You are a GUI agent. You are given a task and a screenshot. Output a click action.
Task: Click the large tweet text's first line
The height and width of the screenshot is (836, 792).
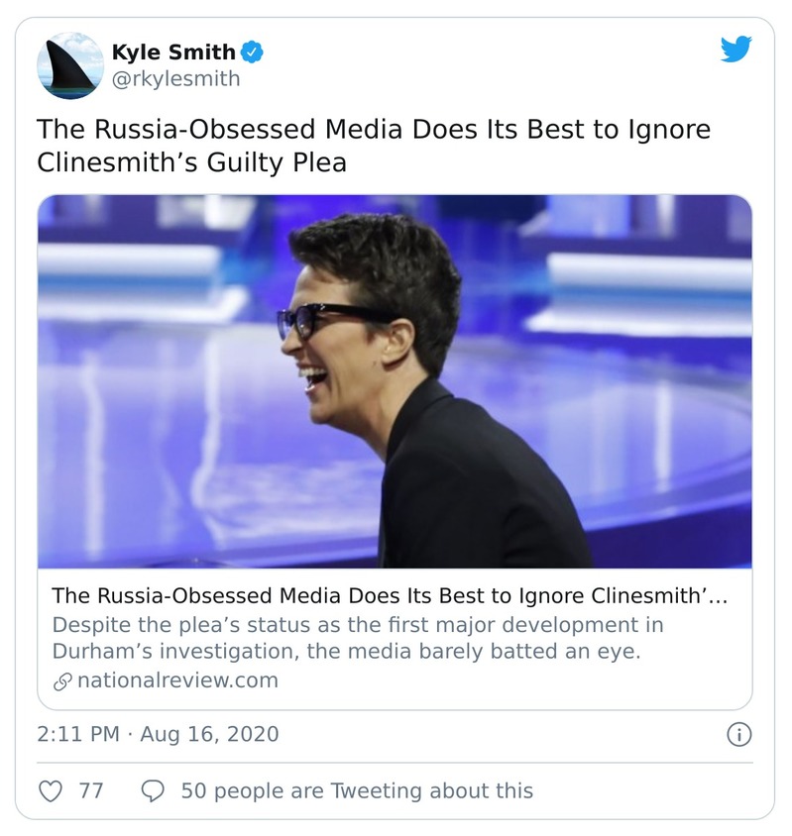click(374, 130)
